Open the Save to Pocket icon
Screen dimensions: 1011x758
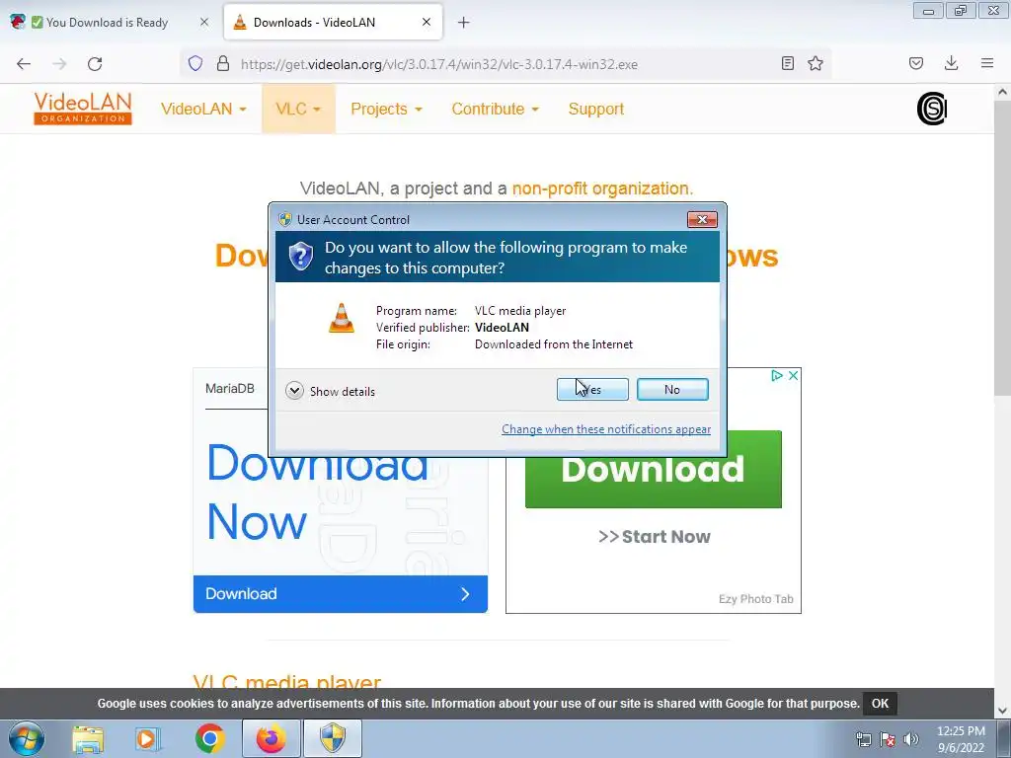click(x=916, y=63)
